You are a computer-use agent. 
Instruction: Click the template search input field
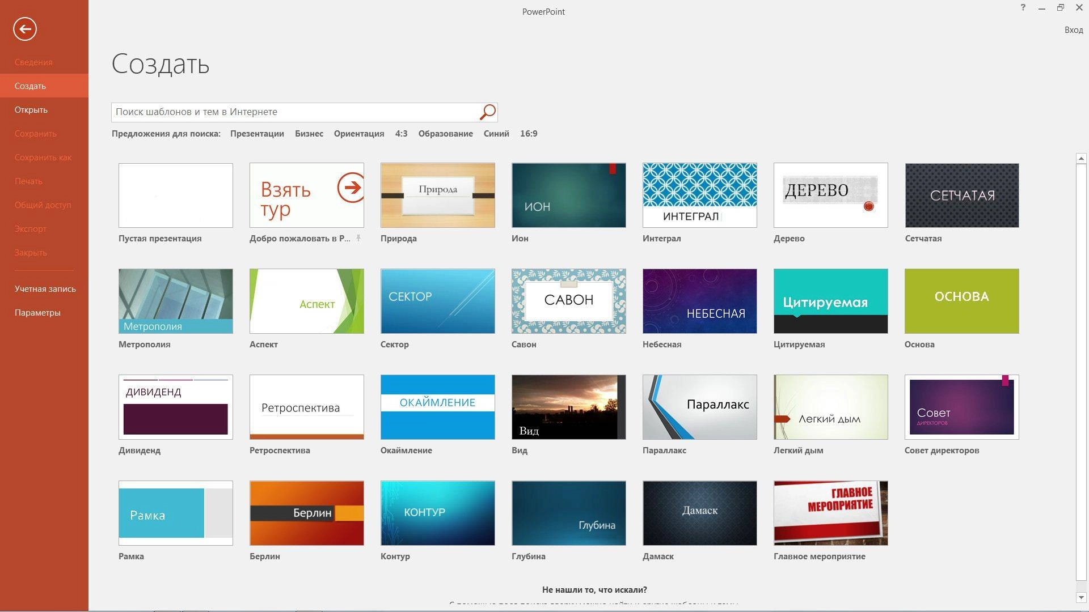pyautogui.click(x=295, y=112)
